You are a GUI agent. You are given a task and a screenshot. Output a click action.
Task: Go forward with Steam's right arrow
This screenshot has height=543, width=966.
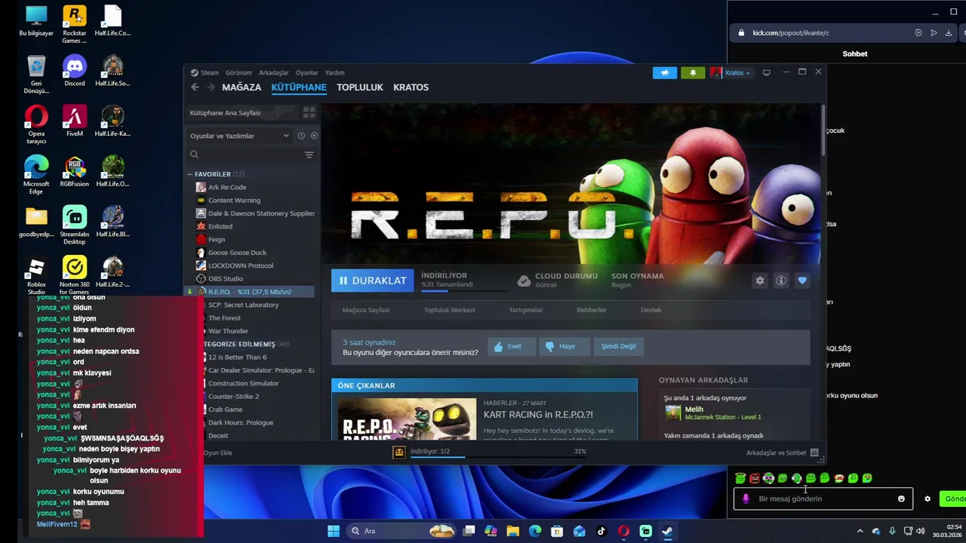(x=211, y=87)
